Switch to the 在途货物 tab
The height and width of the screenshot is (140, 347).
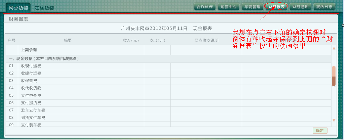click(44, 8)
